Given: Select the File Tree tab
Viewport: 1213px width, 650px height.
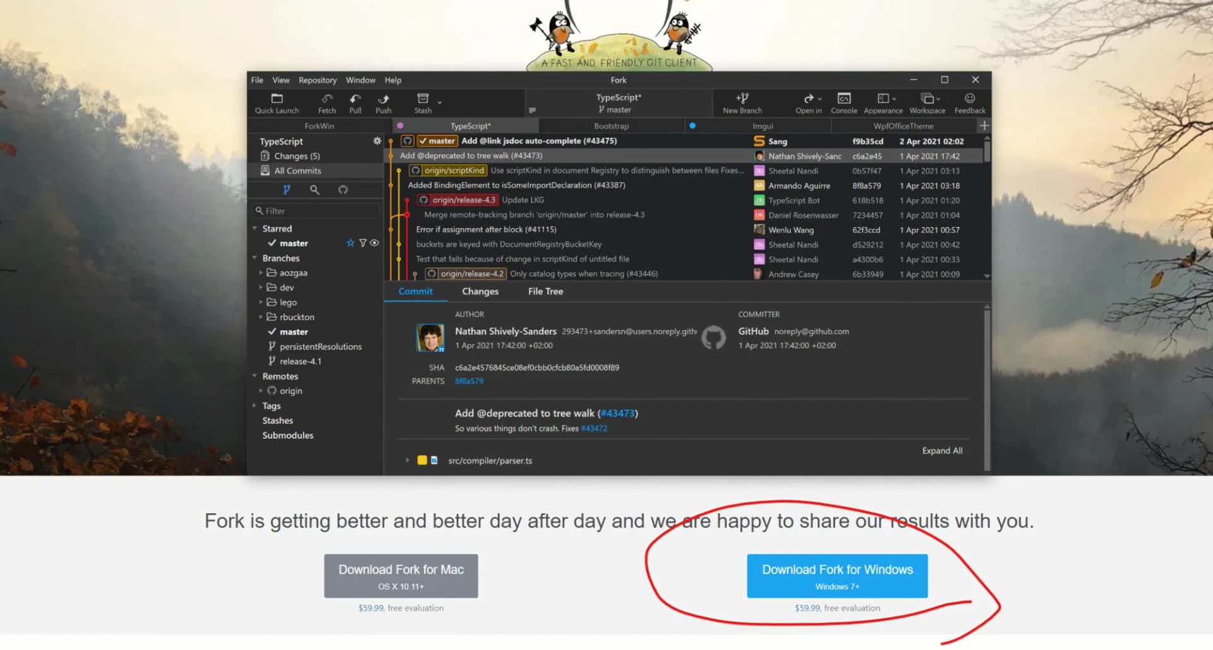Looking at the screenshot, I should tap(546, 291).
